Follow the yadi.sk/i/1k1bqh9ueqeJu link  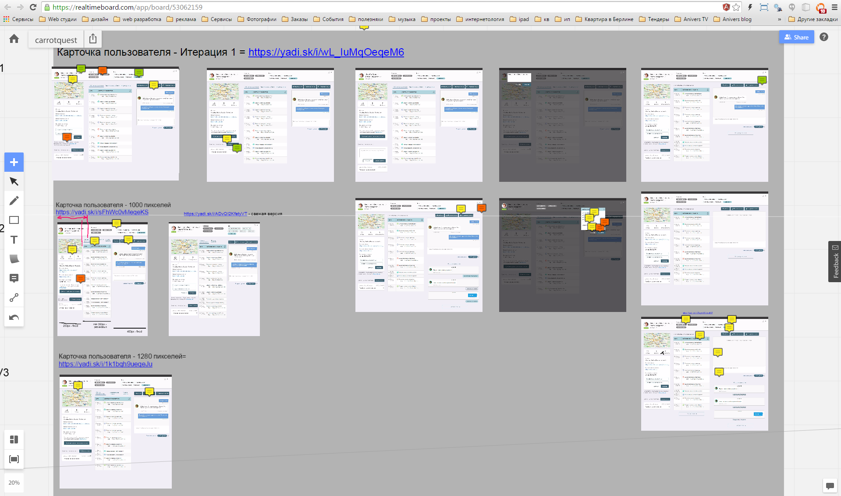106,364
